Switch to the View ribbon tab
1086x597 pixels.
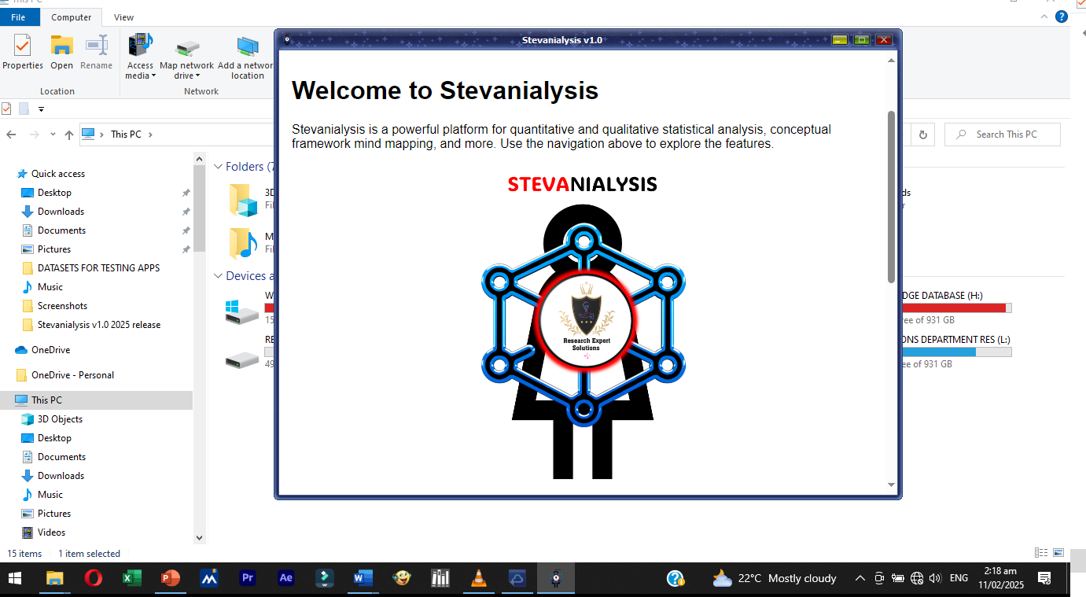(x=123, y=17)
